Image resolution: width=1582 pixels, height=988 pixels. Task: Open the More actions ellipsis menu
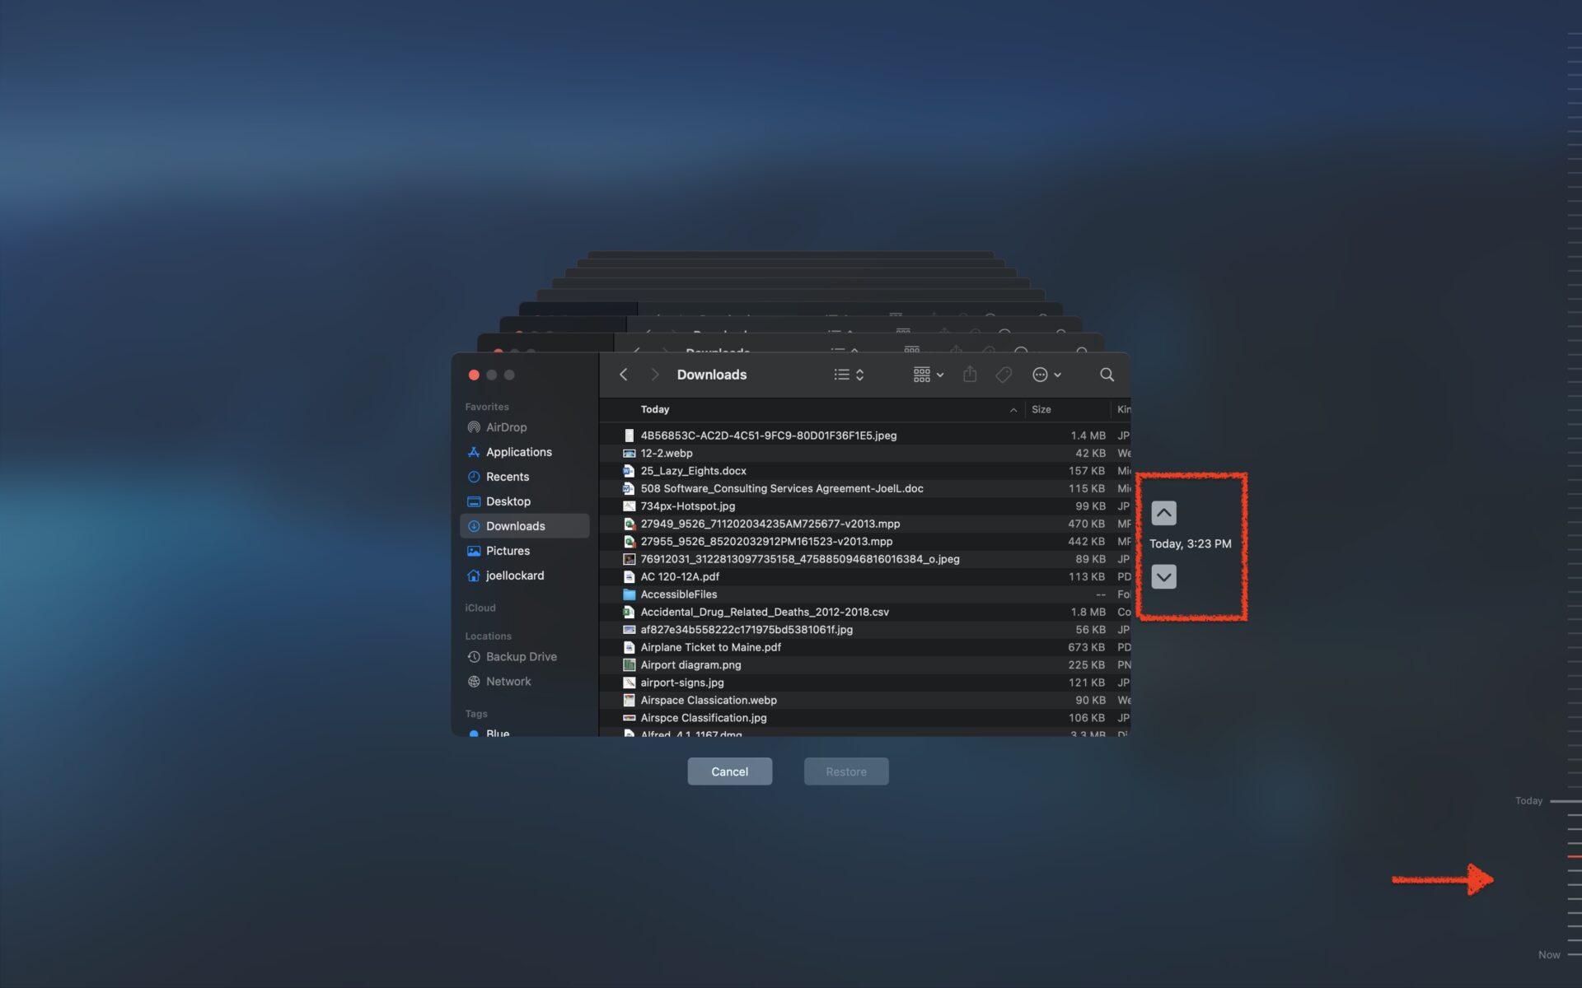(x=1041, y=374)
